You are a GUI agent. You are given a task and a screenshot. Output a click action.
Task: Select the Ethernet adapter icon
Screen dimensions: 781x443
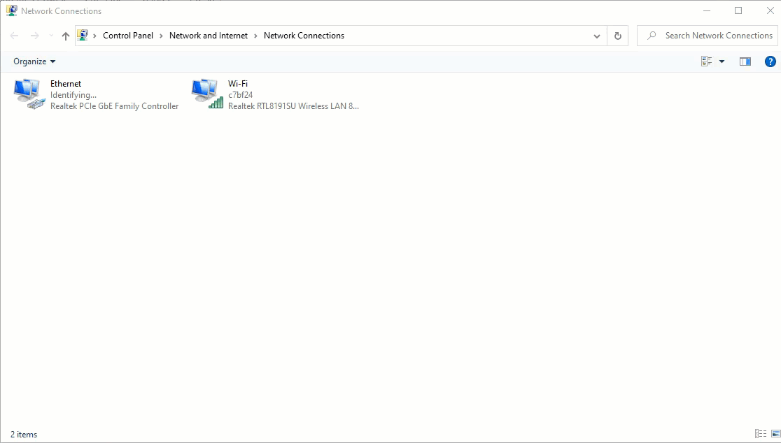pyautogui.click(x=29, y=94)
